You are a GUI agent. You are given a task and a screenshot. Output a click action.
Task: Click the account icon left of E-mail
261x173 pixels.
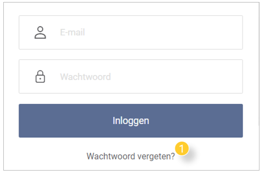[40, 33]
